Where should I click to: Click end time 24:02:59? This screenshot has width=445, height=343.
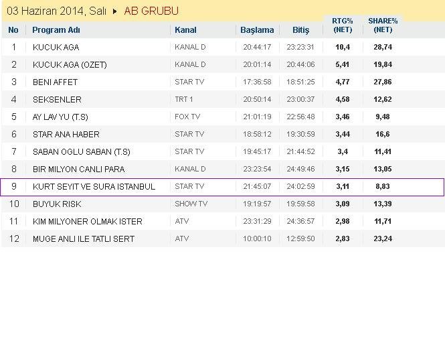click(x=300, y=186)
